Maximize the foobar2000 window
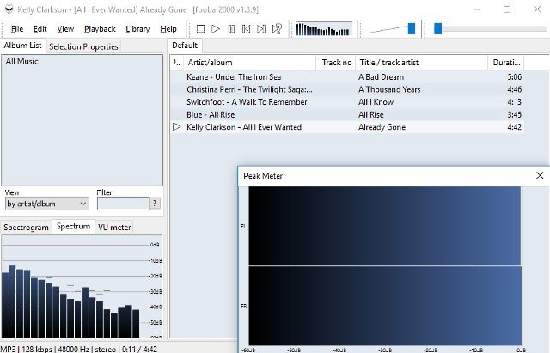This screenshot has width=550, height=353. coord(507,9)
